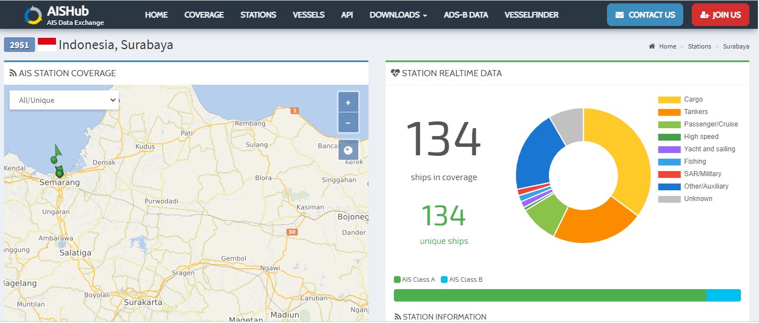Open the Vessels menu item
This screenshot has width=759, height=323.
[x=309, y=15]
